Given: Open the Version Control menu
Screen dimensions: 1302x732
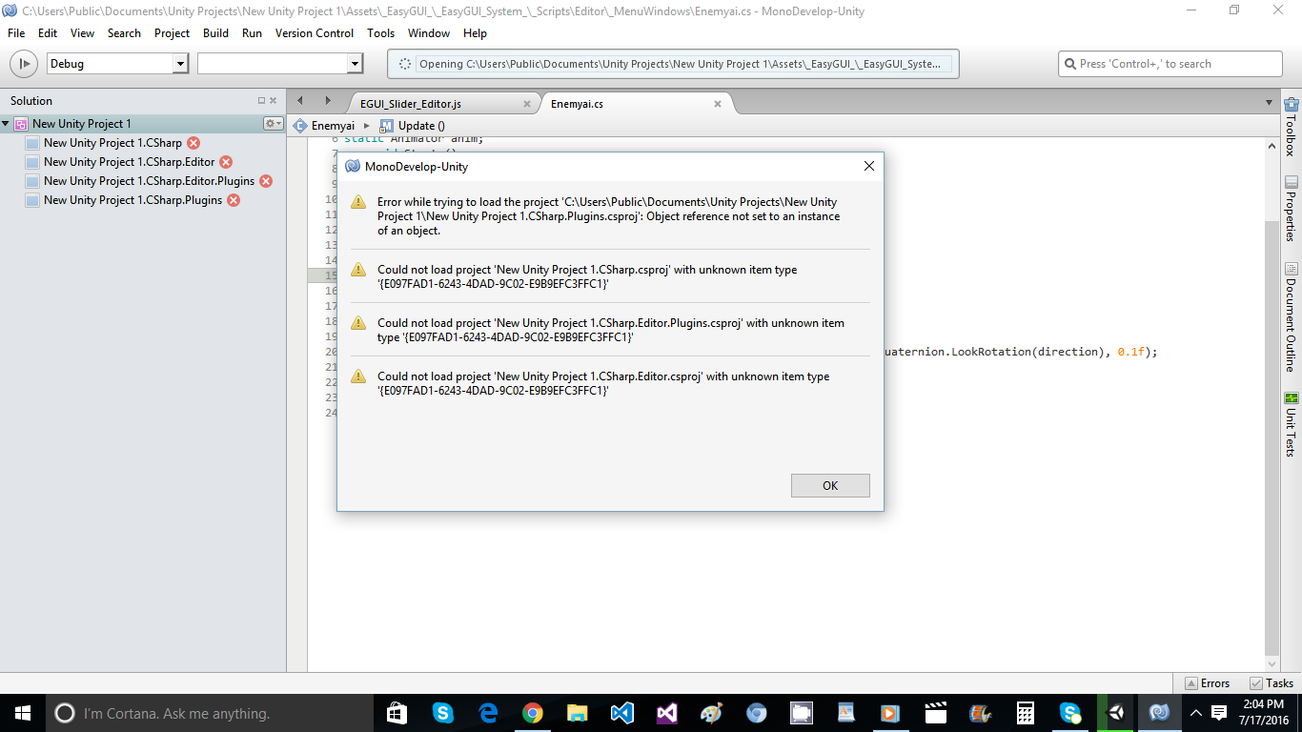Looking at the screenshot, I should [x=315, y=32].
